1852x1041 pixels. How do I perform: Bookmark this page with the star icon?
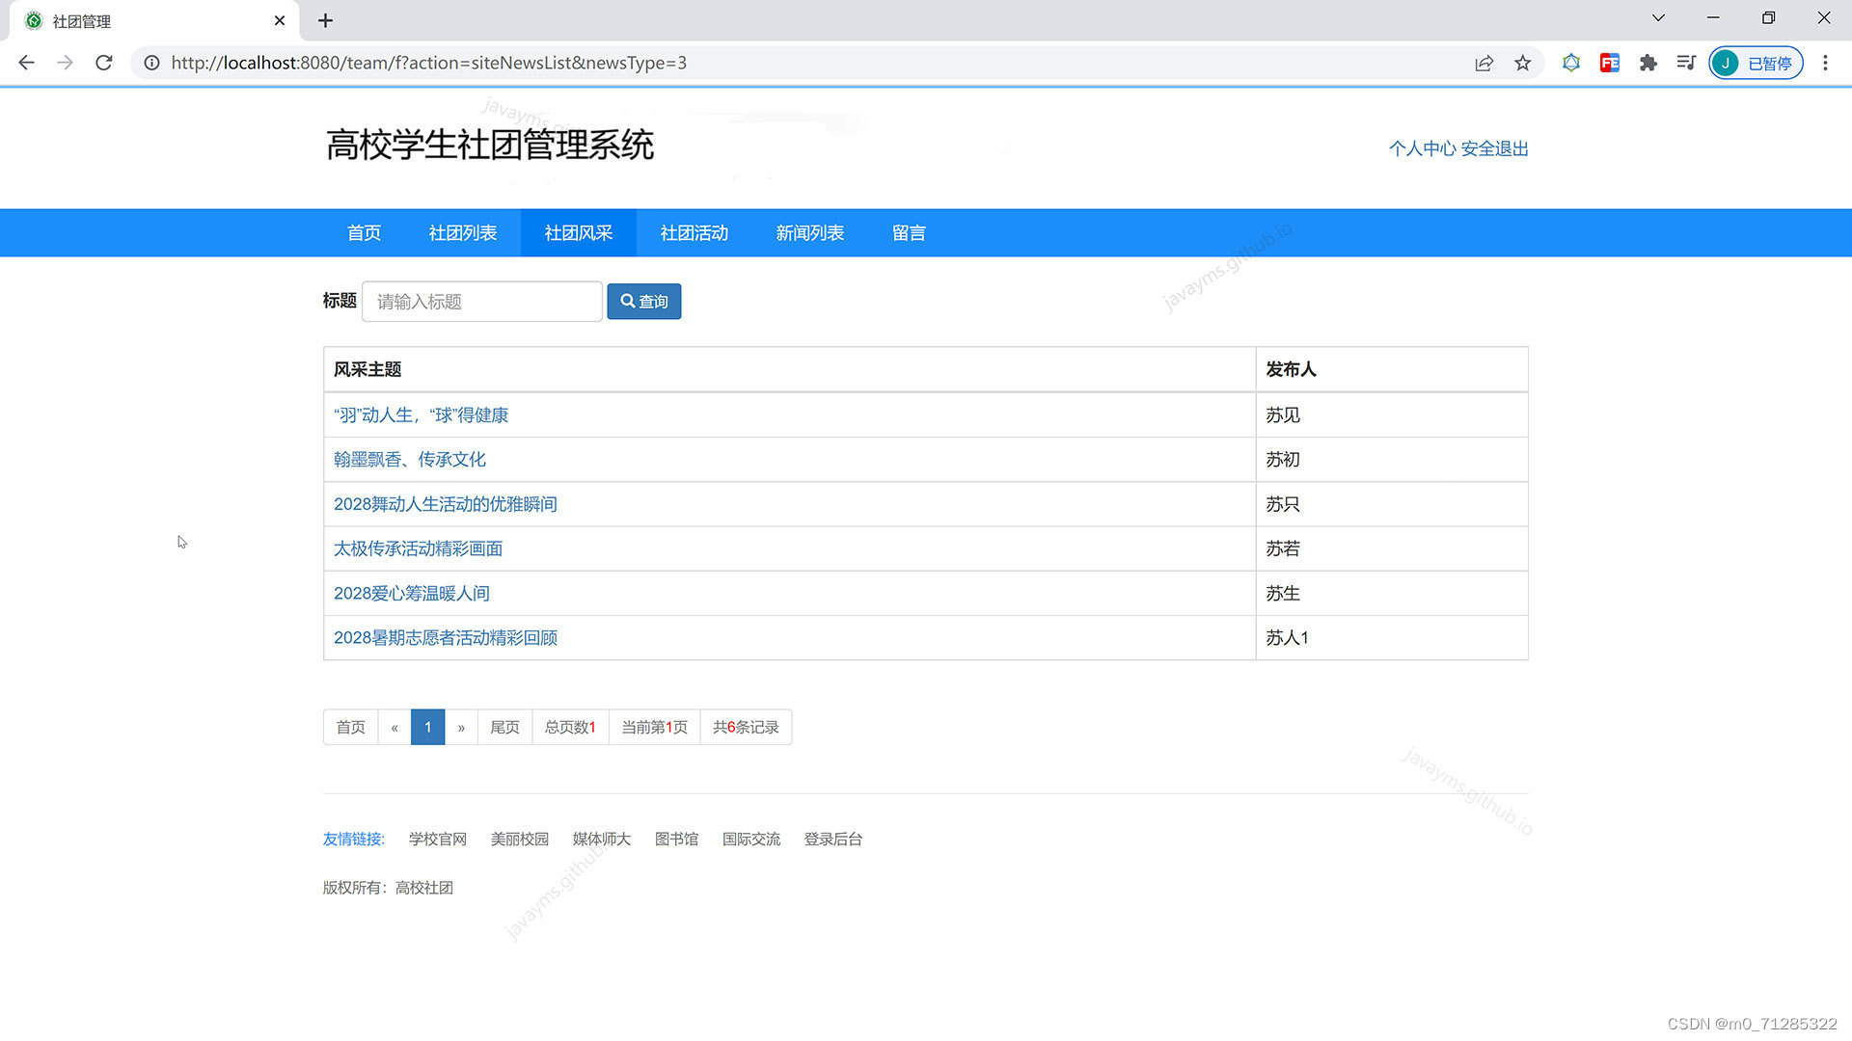pyautogui.click(x=1522, y=63)
